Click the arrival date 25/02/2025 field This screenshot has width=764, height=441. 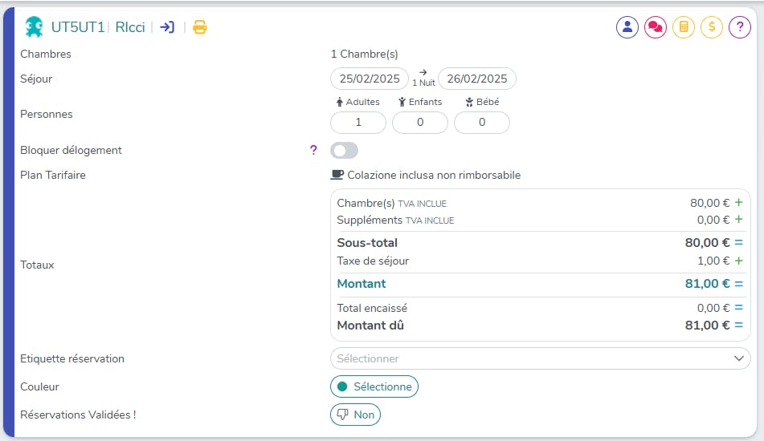pos(370,79)
